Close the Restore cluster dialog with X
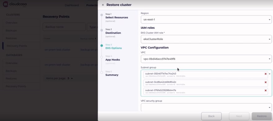The height and width of the screenshot is (121, 273). coord(103,5)
